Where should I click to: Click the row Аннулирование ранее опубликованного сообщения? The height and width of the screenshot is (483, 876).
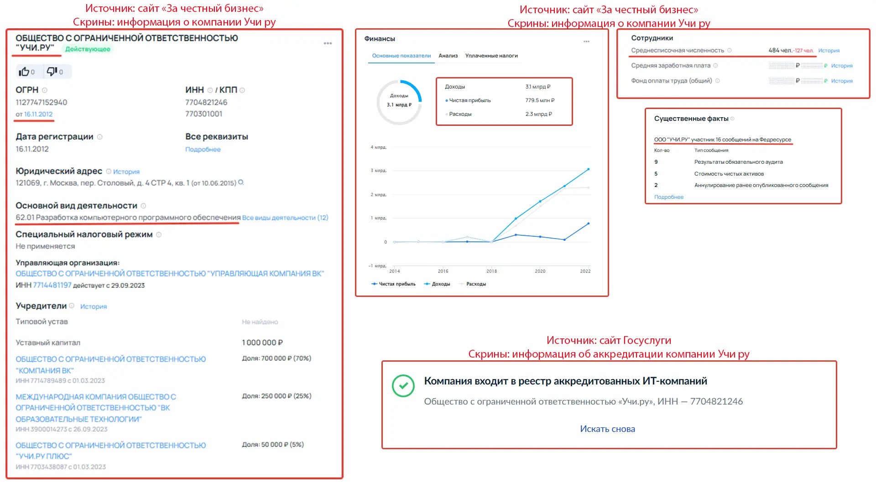[x=741, y=185]
